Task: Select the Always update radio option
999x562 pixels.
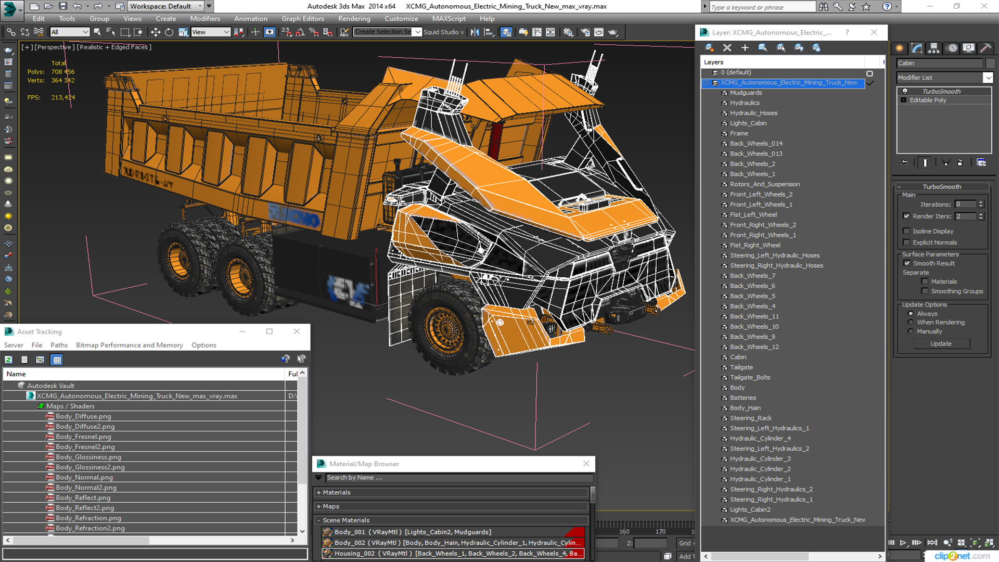Action: (911, 314)
